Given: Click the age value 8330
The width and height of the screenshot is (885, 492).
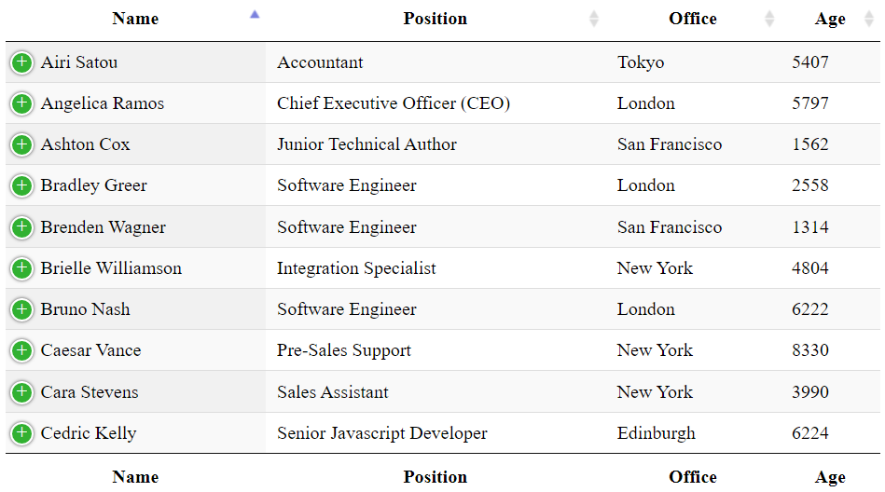Looking at the screenshot, I should 810,350.
